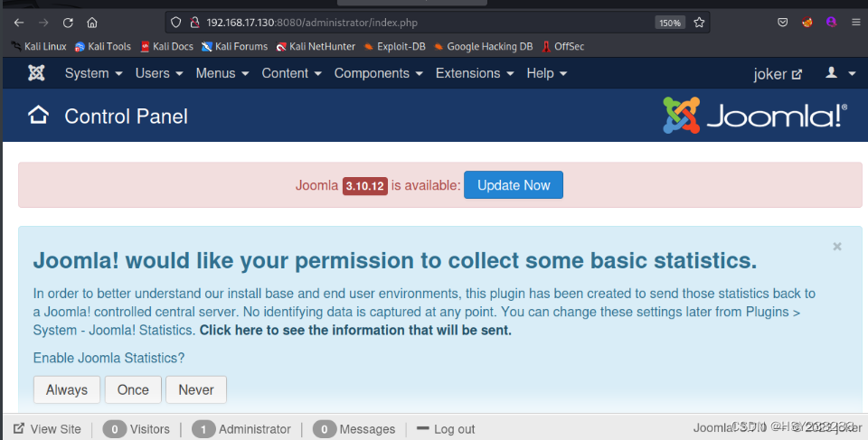This screenshot has height=440, width=868.
Task: Open the user account icon menu
Action: 840,73
